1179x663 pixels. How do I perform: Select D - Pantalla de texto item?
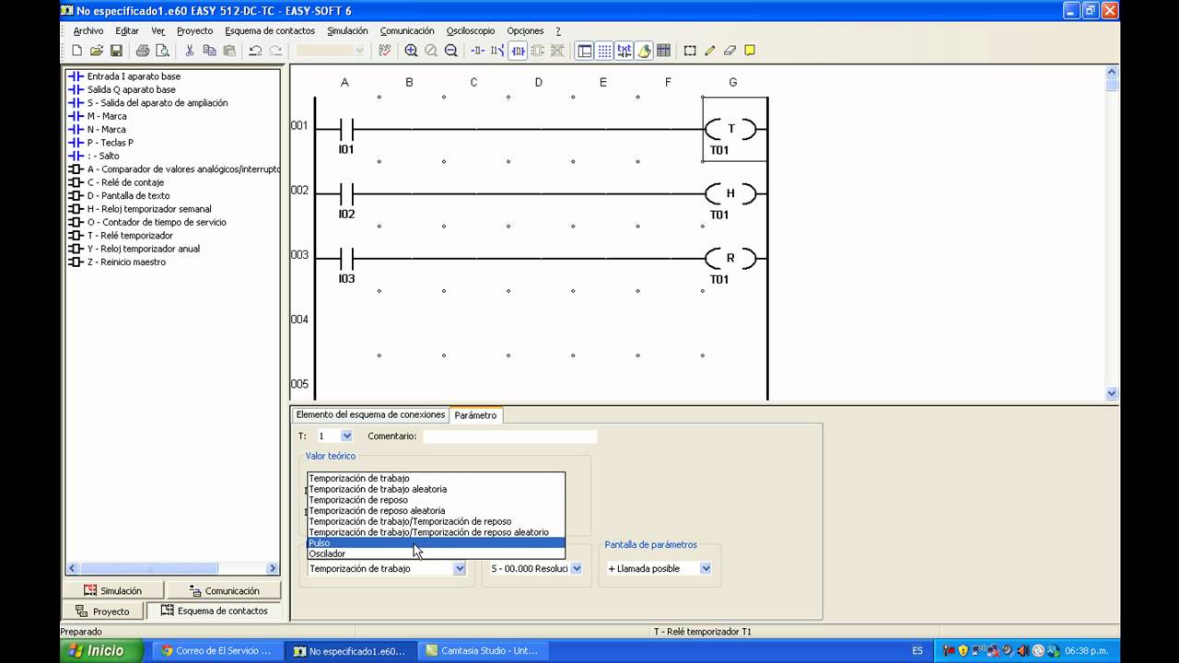(128, 195)
